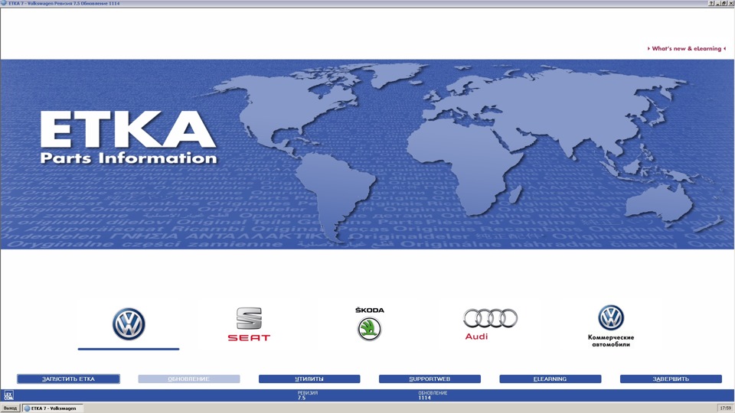The width and height of the screenshot is (735, 413).
Task: Click the LexCom icon in status bar
Action: pyautogui.click(x=8, y=395)
